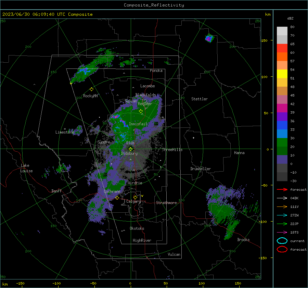Click the Ponoka city label
This screenshot has width=308, height=288.
pos(156,71)
